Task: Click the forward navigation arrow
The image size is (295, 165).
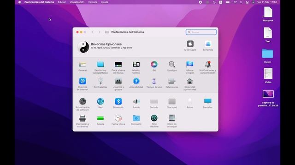Action: (x=100, y=32)
